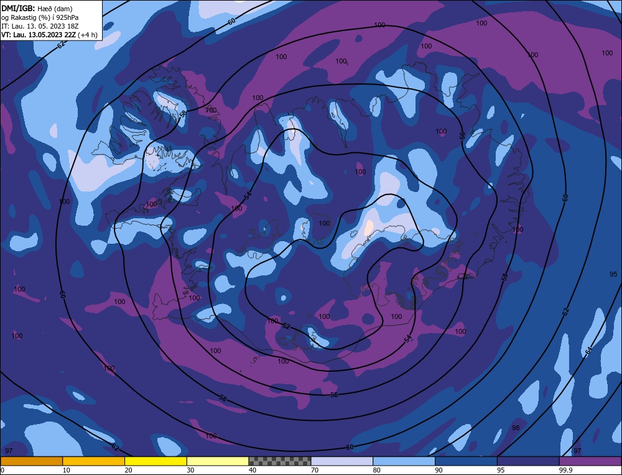
Task: Select the dark navy 95–99.9 legend swatch
Action: (x=528, y=461)
